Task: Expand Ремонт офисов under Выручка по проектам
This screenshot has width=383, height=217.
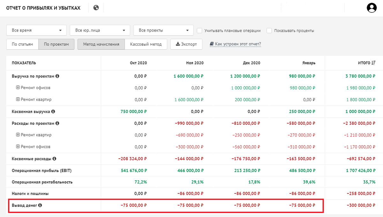Action: click(18, 88)
